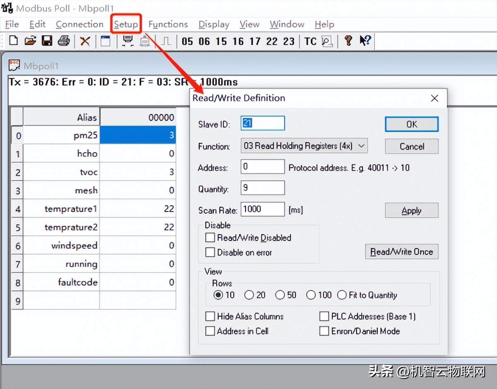497x389 pixels.
Task: Open the Function dropdown list
Action: click(304, 146)
